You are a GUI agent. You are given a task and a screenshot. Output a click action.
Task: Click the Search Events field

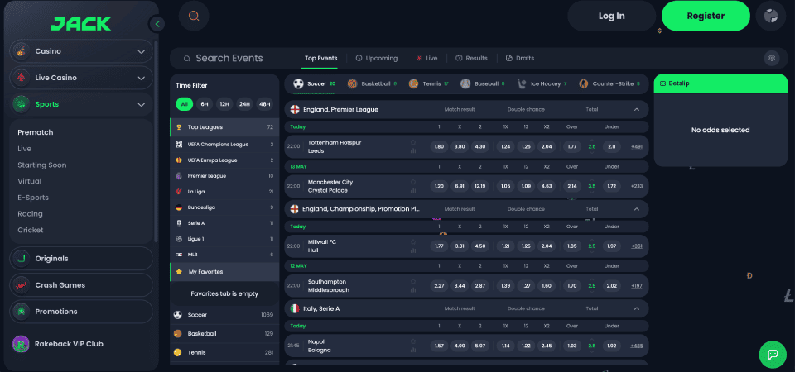pos(229,58)
